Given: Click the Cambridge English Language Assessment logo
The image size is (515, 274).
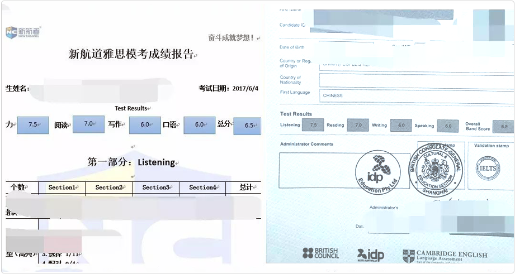Looking at the screenshot, I should (x=445, y=256).
